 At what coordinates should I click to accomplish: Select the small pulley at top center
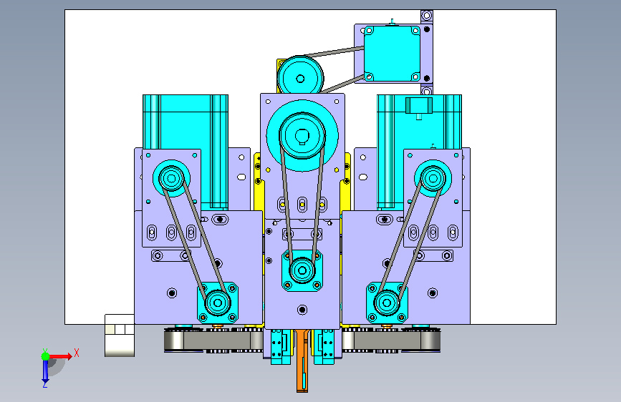tap(300, 77)
